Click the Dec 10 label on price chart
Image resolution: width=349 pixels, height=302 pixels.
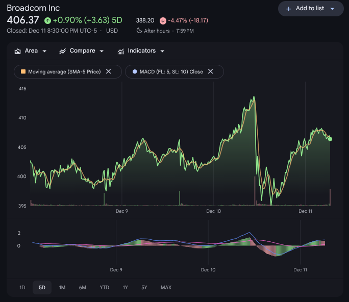pos(213,211)
